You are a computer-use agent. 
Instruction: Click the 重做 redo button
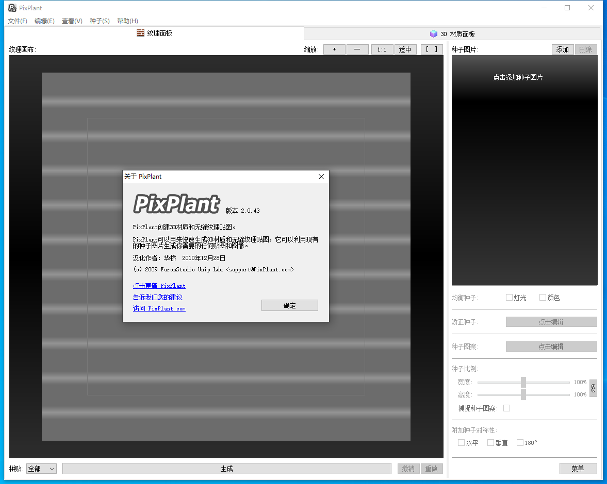tap(432, 469)
